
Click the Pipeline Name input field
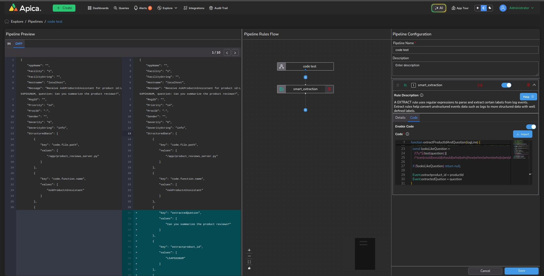(x=465, y=50)
